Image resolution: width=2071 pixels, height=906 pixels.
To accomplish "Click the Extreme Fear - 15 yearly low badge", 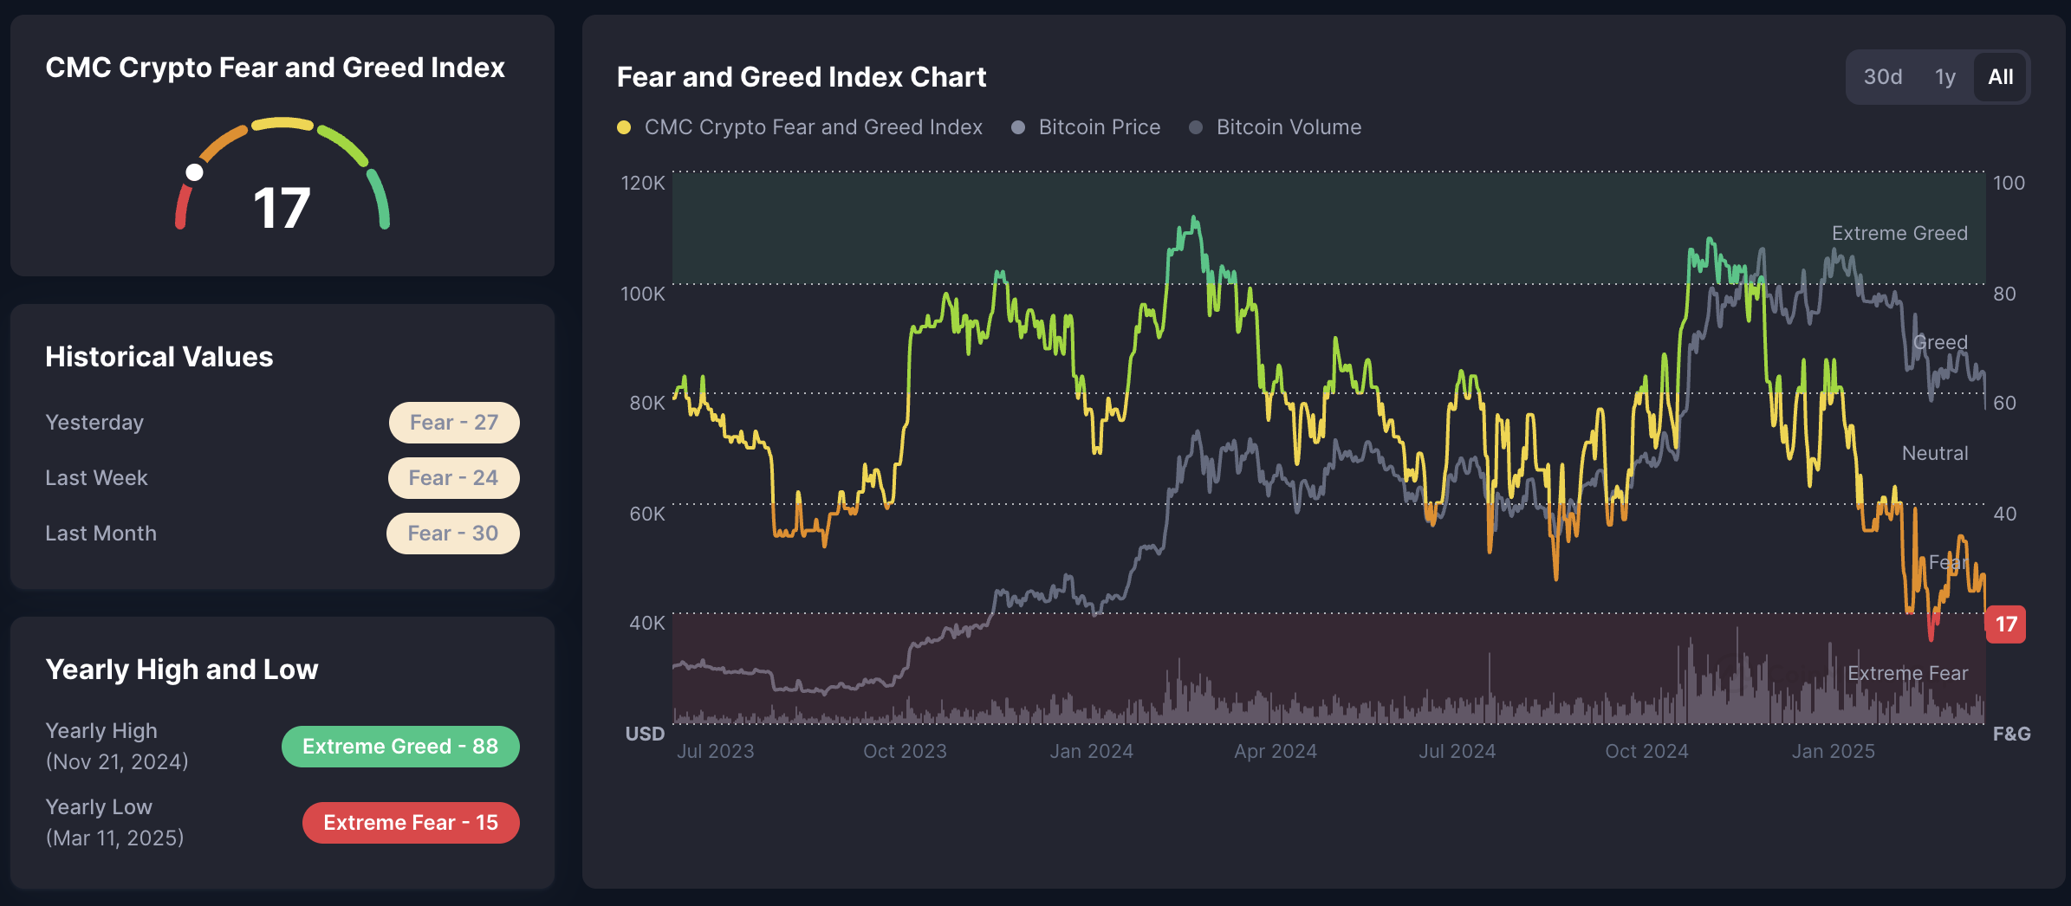I will [x=410, y=822].
